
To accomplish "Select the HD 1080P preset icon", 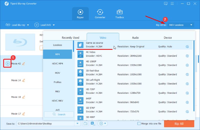I will [x=80, y=63].
